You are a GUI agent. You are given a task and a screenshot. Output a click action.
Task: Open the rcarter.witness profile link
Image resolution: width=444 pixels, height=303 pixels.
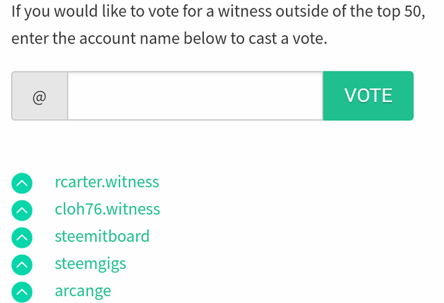(x=107, y=182)
